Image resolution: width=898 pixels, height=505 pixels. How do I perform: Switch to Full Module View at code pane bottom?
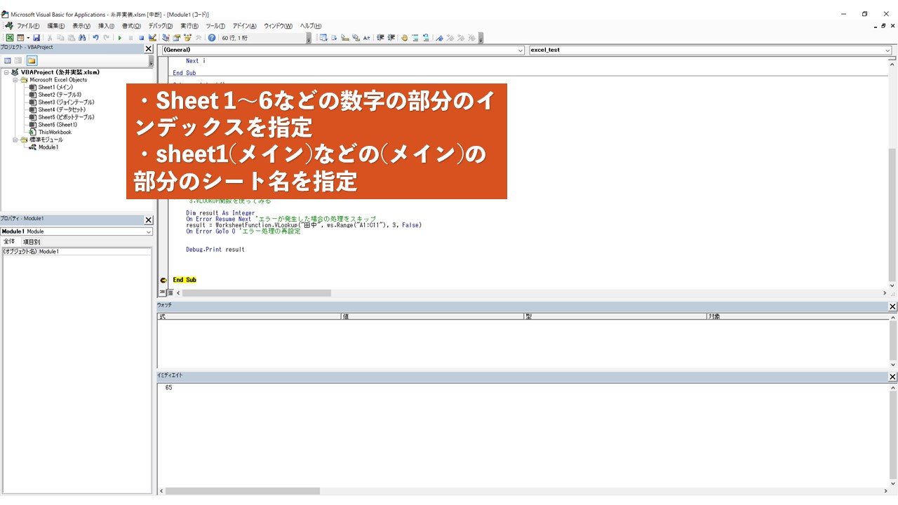[169, 292]
